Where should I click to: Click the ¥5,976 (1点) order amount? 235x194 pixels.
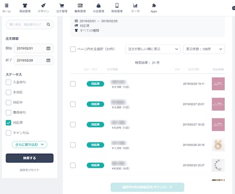(121, 128)
